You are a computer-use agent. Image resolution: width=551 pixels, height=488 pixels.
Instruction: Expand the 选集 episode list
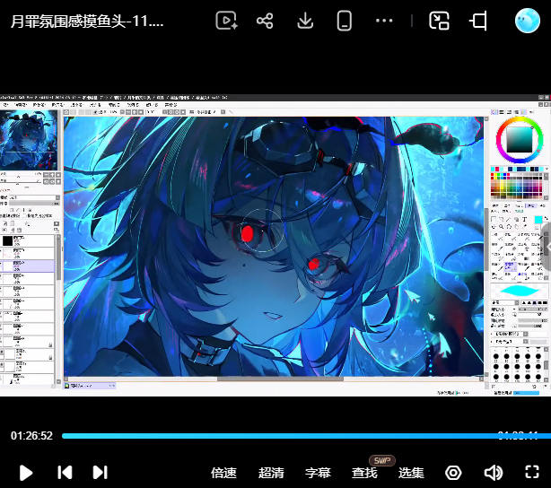coord(411,473)
